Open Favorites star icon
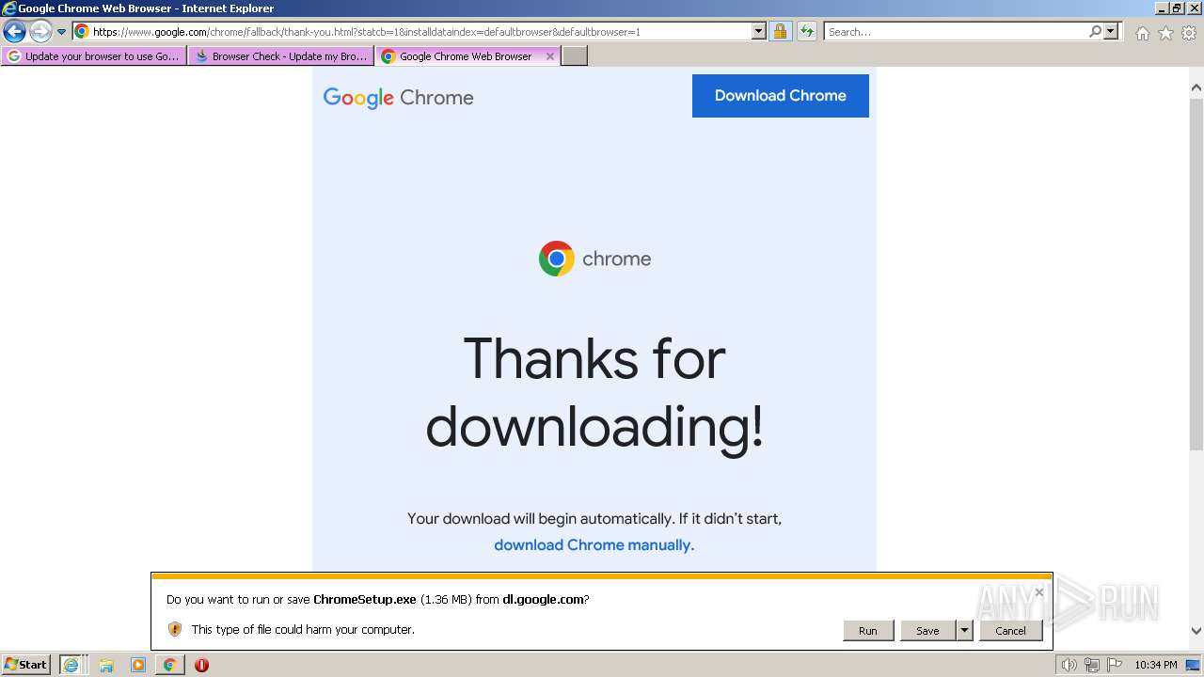This screenshot has height=677, width=1204. 1165,33
